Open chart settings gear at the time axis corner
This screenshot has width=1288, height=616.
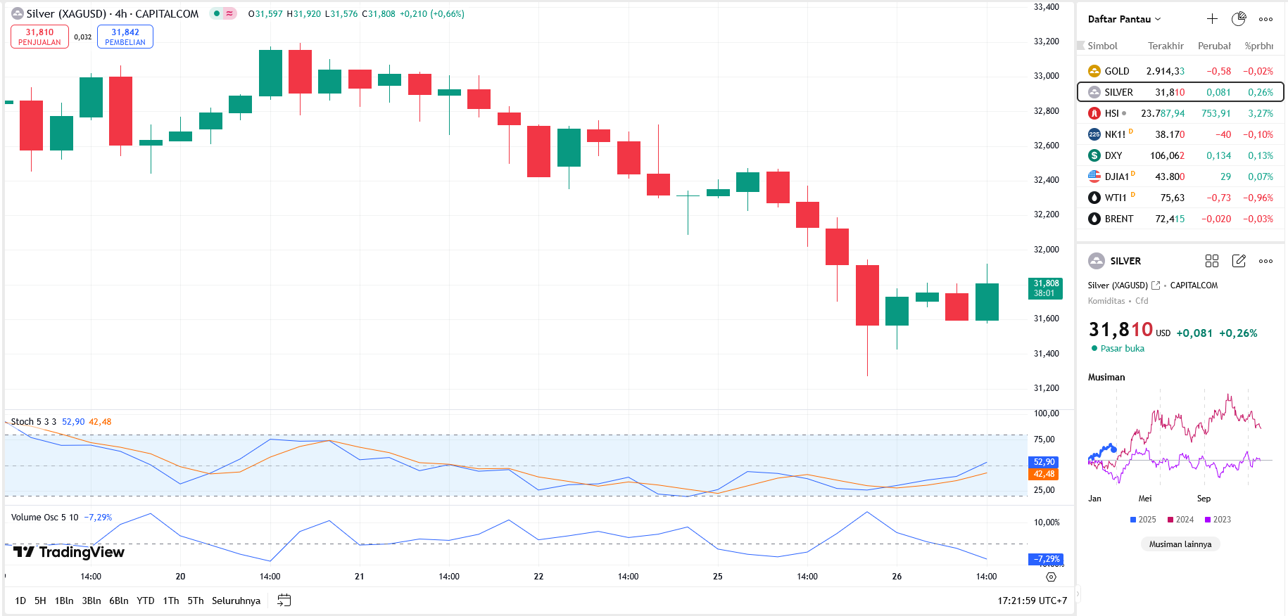click(1051, 577)
